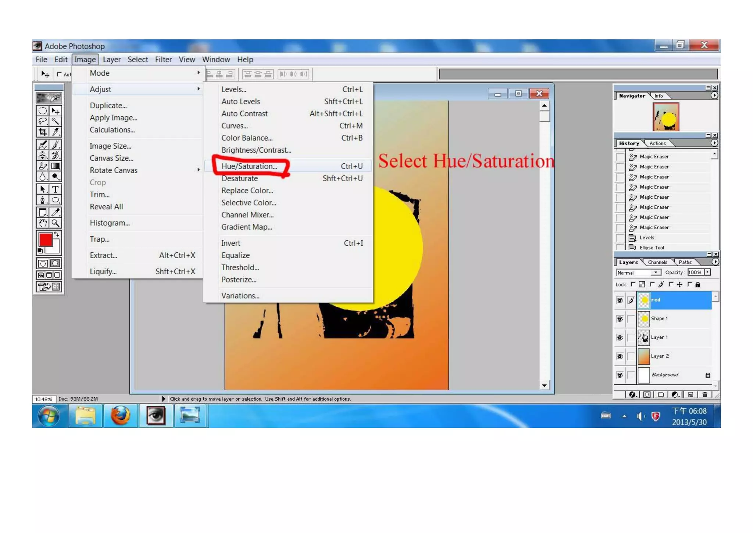Hide the red layer eye icon

[x=620, y=300]
